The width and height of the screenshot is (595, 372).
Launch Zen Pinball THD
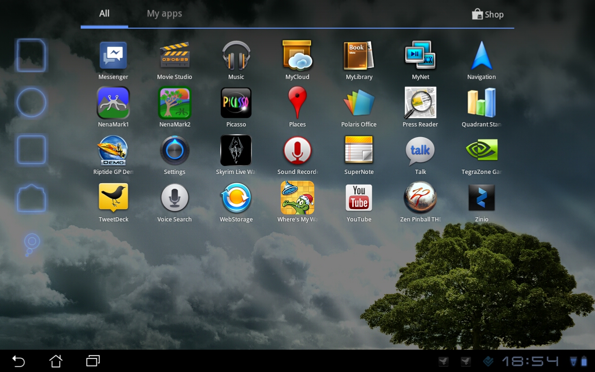coord(420,202)
